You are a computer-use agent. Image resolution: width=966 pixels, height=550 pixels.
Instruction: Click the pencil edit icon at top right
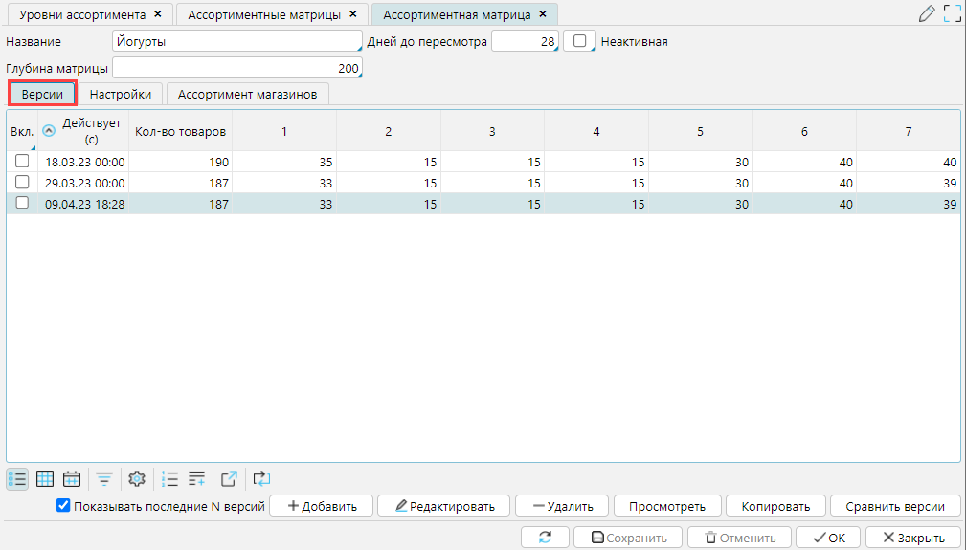[926, 13]
